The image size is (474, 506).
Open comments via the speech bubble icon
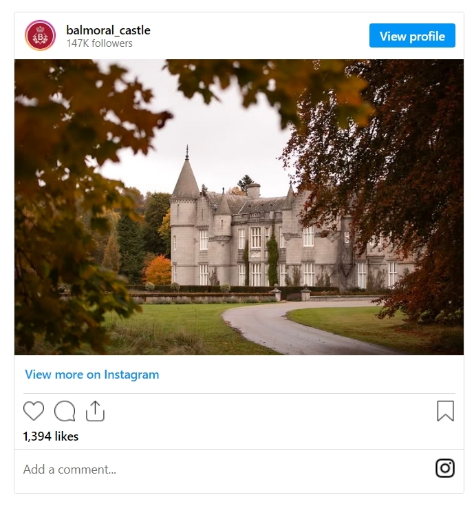point(65,411)
